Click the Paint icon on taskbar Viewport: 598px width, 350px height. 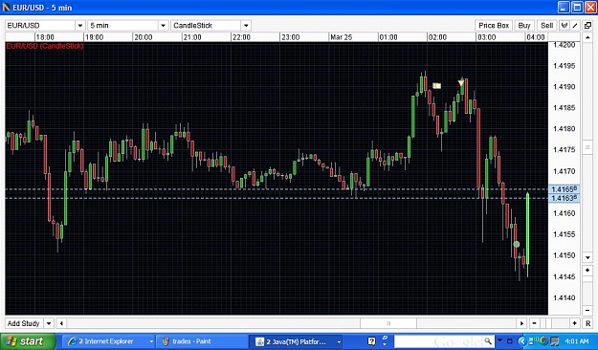coord(166,341)
